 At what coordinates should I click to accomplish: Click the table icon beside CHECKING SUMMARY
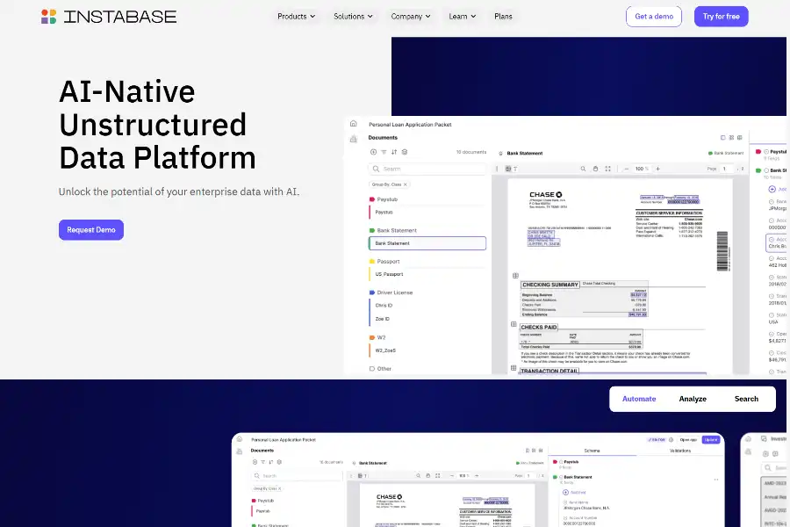click(x=515, y=276)
